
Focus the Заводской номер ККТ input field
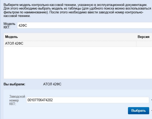tap(88, 100)
